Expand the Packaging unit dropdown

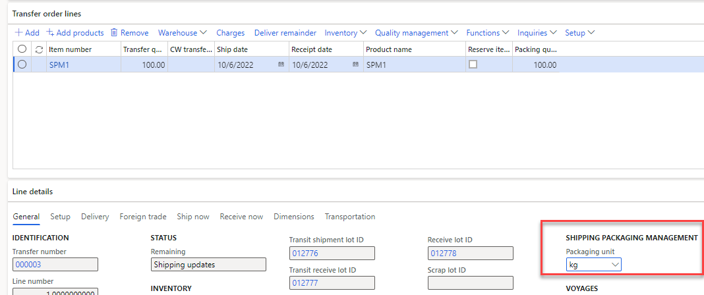click(x=615, y=265)
